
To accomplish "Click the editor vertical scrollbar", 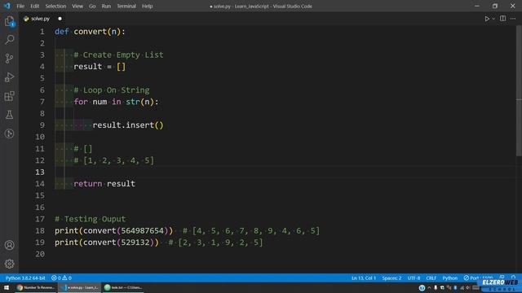I will (519, 90).
